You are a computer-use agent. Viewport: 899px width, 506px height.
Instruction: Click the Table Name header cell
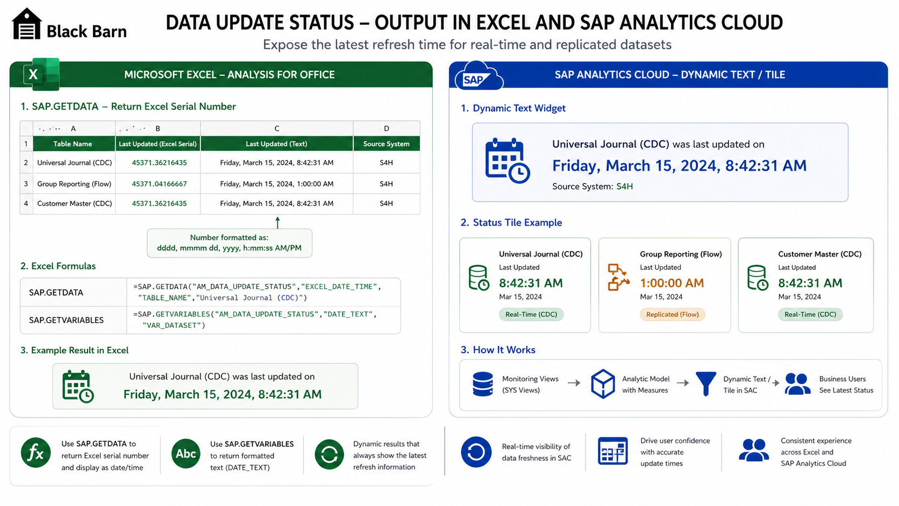pos(74,144)
